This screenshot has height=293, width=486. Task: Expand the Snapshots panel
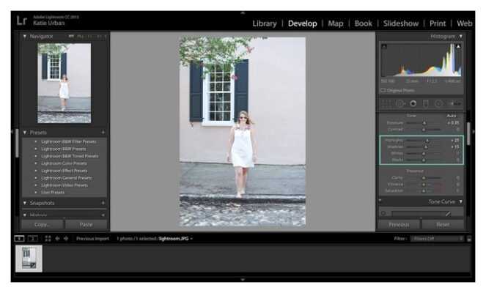tap(25, 203)
